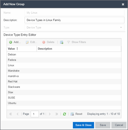128x130 pixels.
Task: Select the Red Hat row
Action: click(64, 81)
